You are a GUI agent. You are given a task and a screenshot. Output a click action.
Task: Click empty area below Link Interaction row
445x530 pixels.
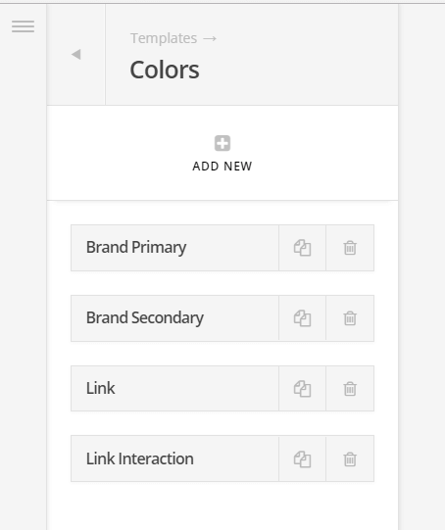(x=222, y=507)
